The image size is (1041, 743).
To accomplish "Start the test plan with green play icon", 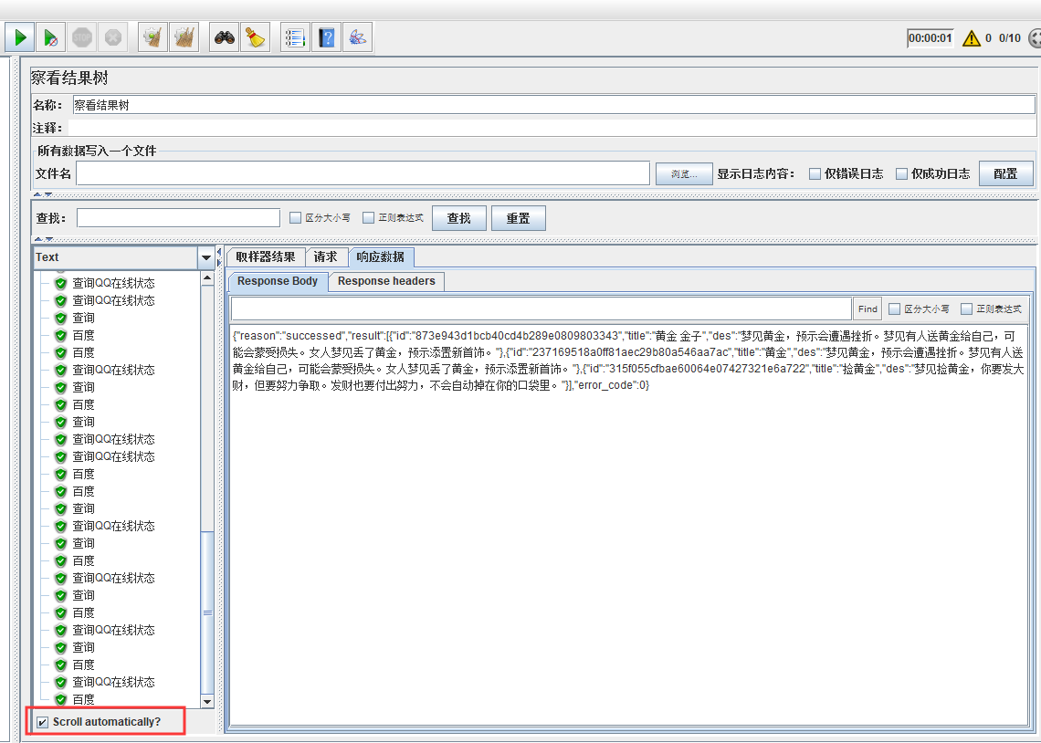I will (x=20, y=37).
